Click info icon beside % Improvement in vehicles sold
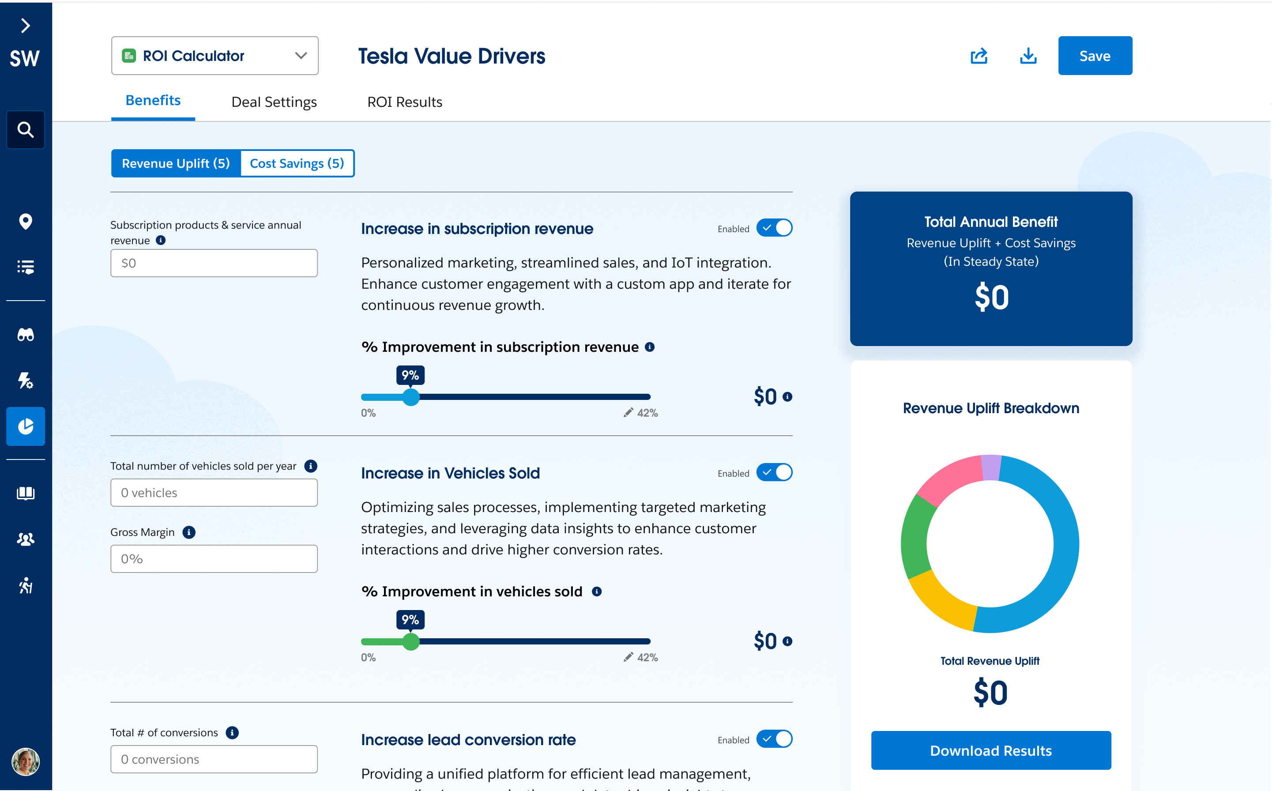The height and width of the screenshot is (791, 1272). coord(597,591)
